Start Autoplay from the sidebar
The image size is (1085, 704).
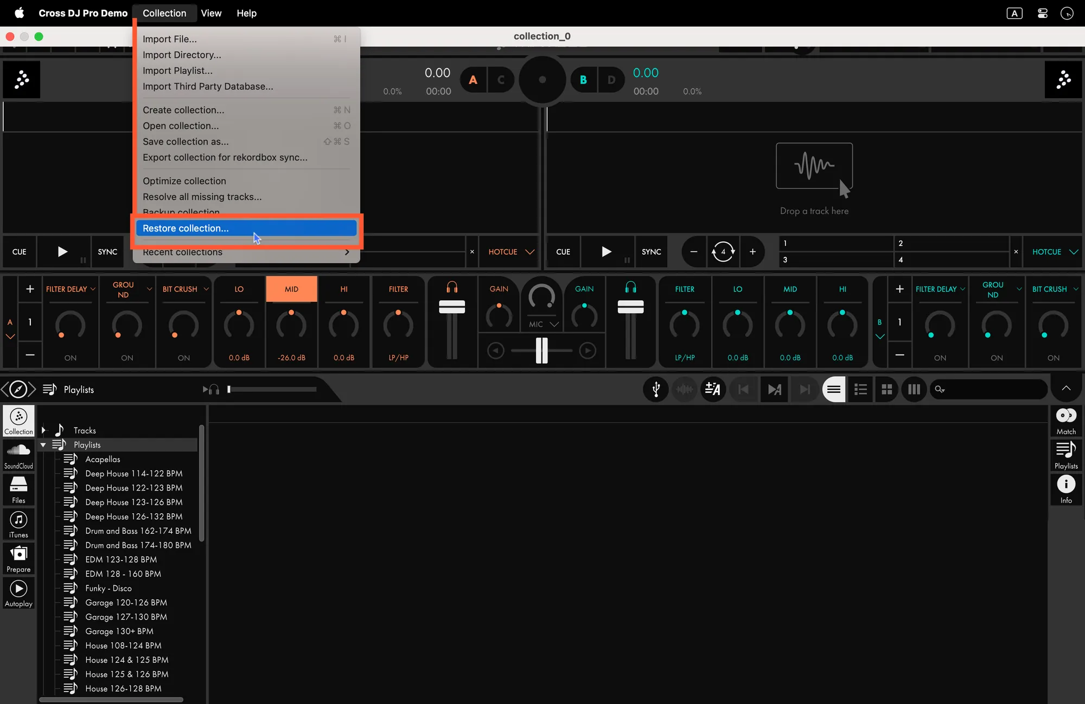coord(18,593)
